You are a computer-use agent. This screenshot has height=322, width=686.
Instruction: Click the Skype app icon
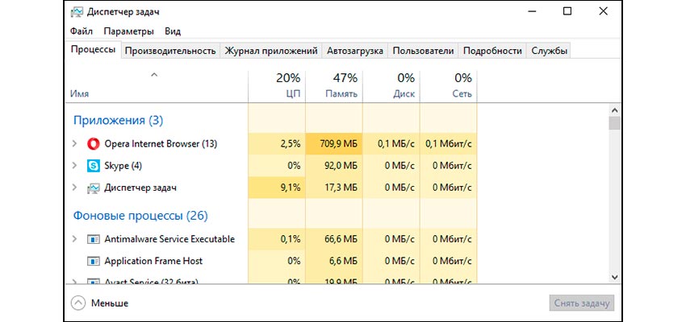tap(94, 166)
